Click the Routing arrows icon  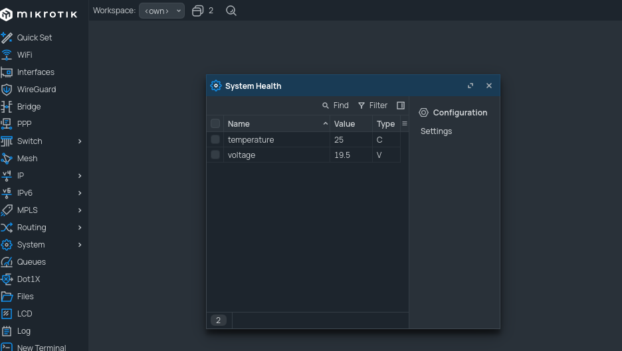[x=7, y=228]
